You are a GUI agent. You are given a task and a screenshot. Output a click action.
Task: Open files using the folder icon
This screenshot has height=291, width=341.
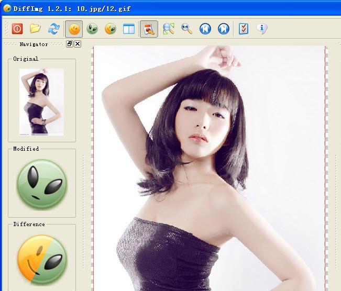point(35,29)
